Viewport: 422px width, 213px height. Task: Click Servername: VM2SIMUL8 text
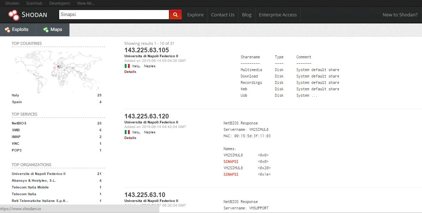click(246, 129)
